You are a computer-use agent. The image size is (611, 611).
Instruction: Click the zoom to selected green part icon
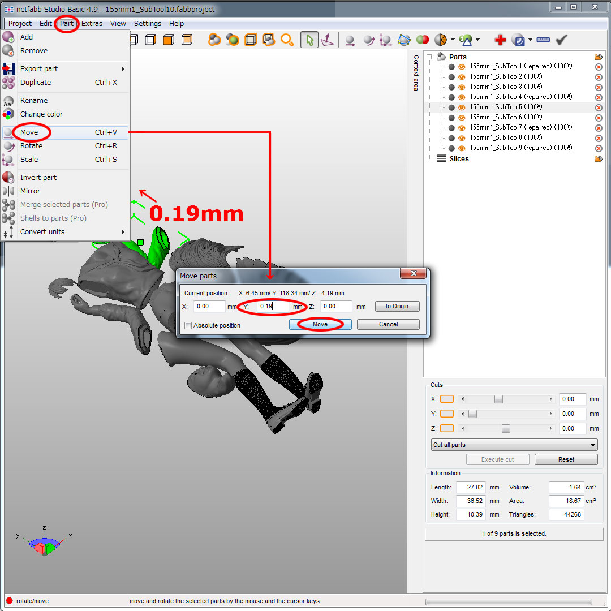233,40
